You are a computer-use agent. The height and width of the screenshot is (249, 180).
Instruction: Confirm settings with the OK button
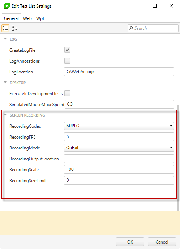pos(130,242)
